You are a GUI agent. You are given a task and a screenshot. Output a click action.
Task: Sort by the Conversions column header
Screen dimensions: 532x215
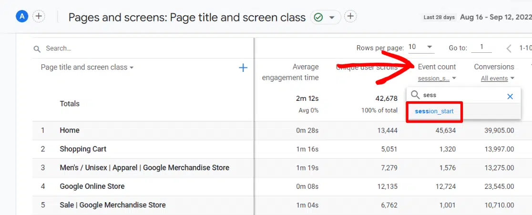tap(494, 67)
